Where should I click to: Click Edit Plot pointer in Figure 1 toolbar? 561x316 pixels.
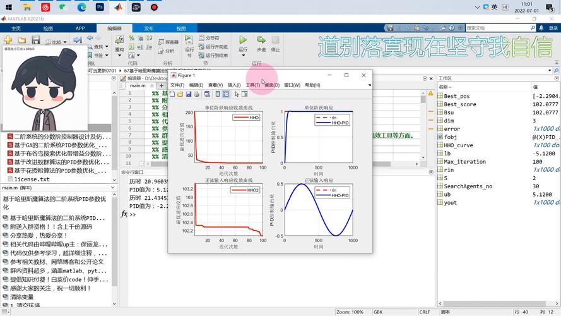[x=237, y=94]
